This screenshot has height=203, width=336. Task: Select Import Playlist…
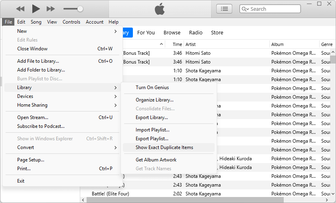[169, 130]
